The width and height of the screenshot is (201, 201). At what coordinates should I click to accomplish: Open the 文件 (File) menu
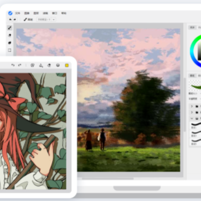pos(17,13)
